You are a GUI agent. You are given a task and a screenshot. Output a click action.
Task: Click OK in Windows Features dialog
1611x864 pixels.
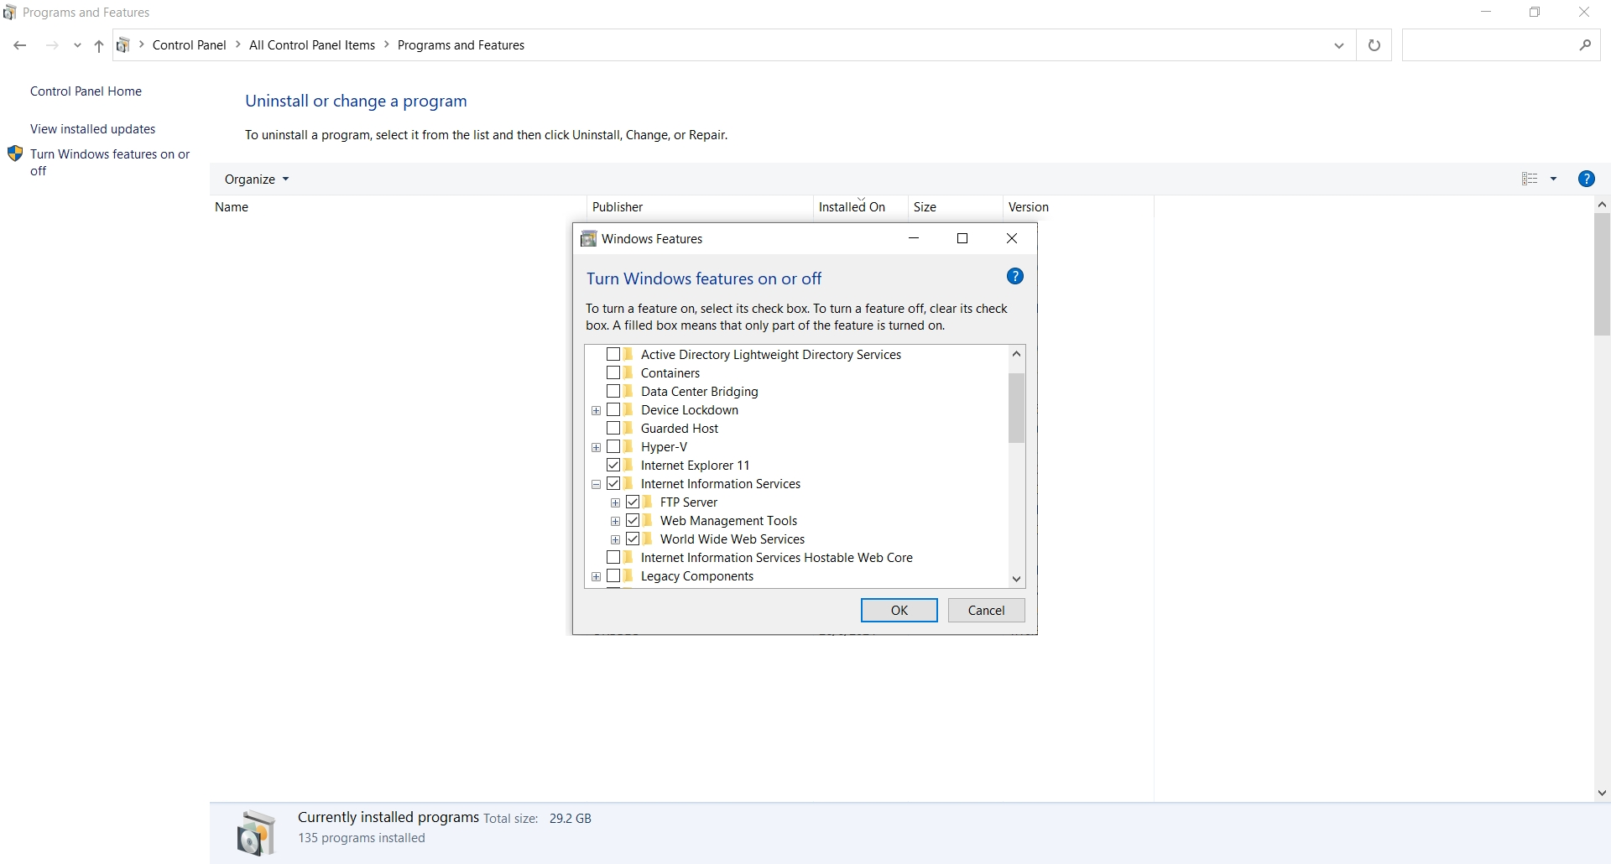(x=899, y=611)
